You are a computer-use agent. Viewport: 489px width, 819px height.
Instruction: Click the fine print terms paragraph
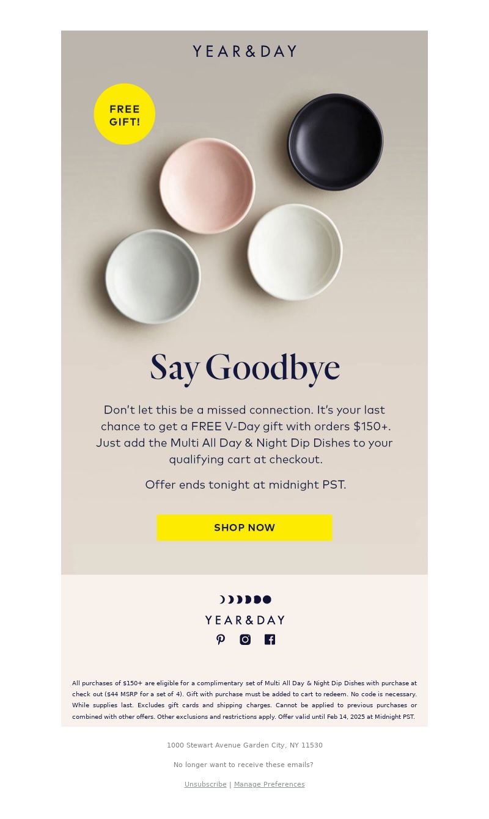pyautogui.click(x=244, y=700)
